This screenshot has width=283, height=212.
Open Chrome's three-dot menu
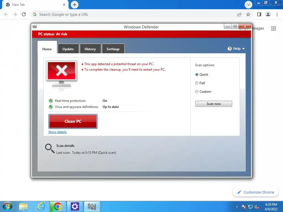click(x=277, y=14)
